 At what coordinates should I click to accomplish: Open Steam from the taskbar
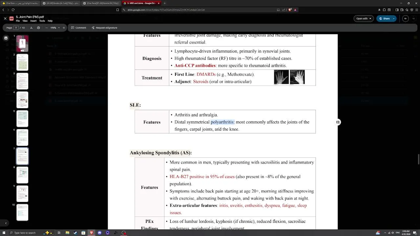tap(75, 233)
